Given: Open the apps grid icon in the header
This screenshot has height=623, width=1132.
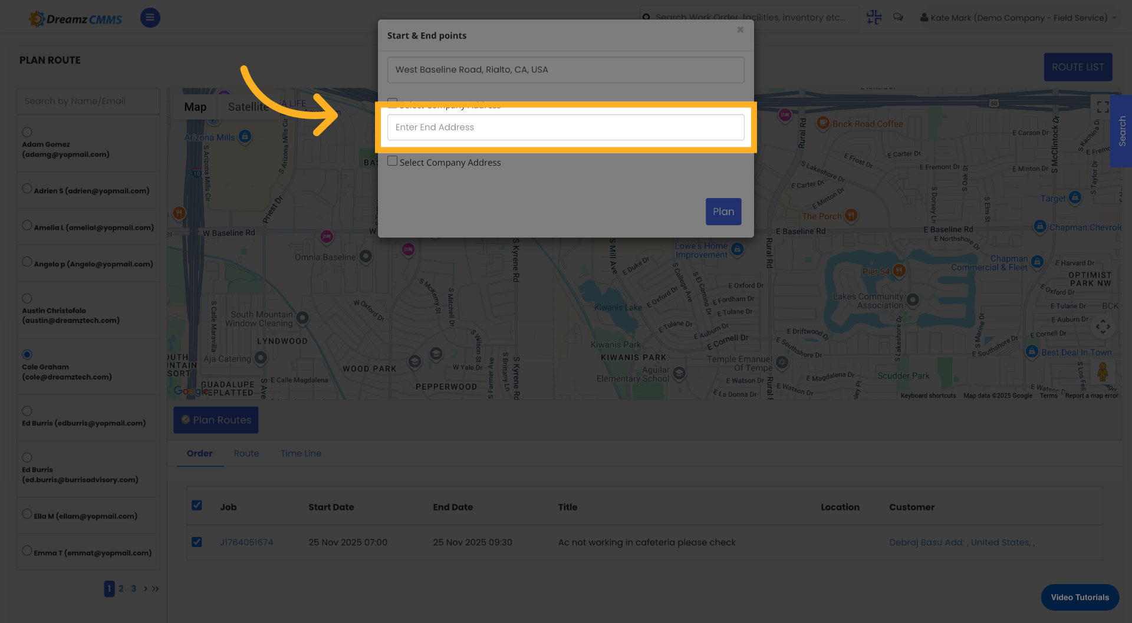Looking at the screenshot, I should [x=874, y=17].
